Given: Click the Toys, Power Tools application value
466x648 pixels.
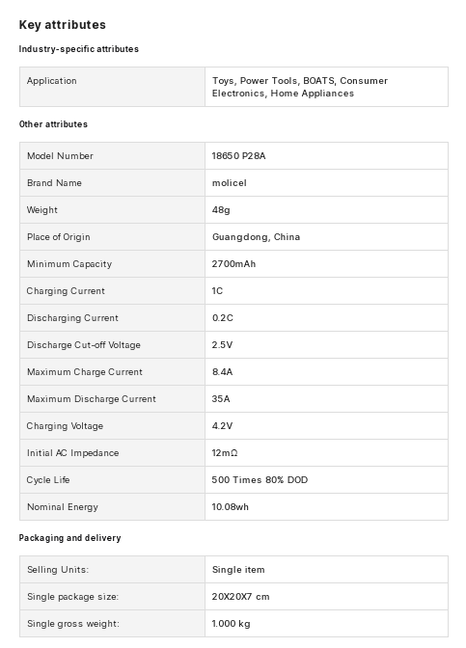Looking at the screenshot, I should coord(300,87).
